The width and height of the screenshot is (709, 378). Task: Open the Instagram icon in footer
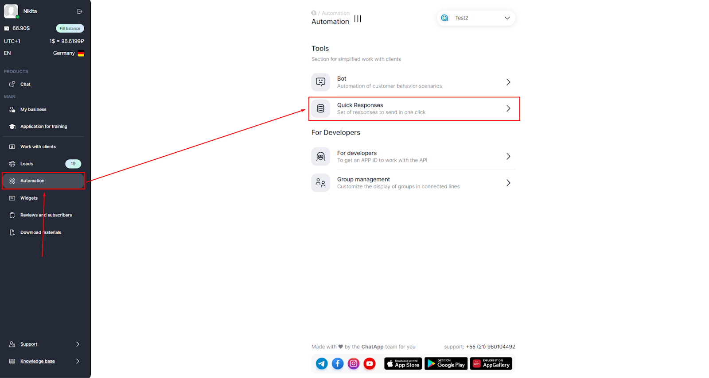[354, 364]
